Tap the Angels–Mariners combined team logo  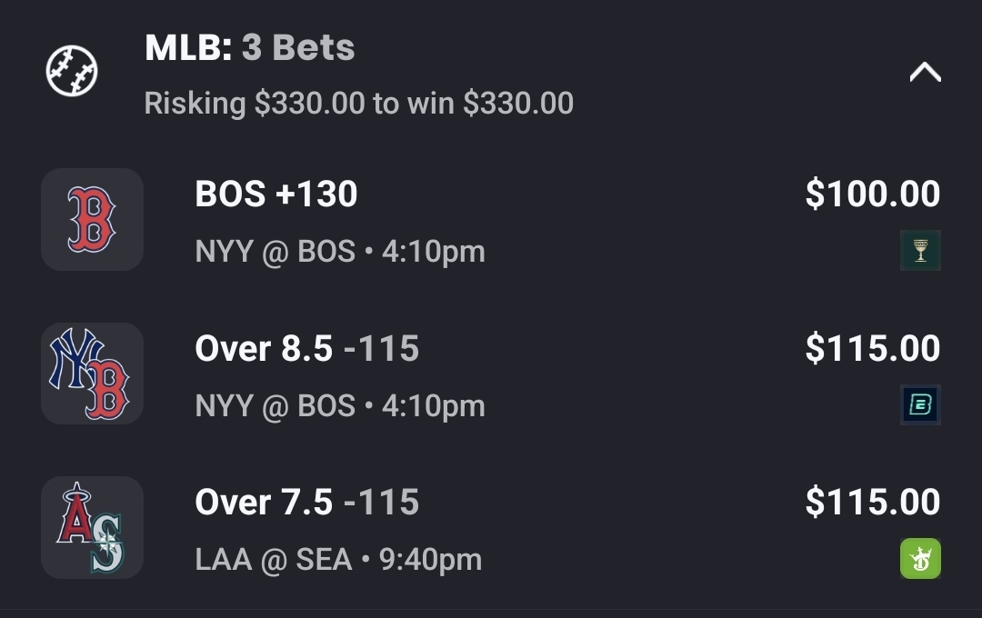[x=92, y=528]
